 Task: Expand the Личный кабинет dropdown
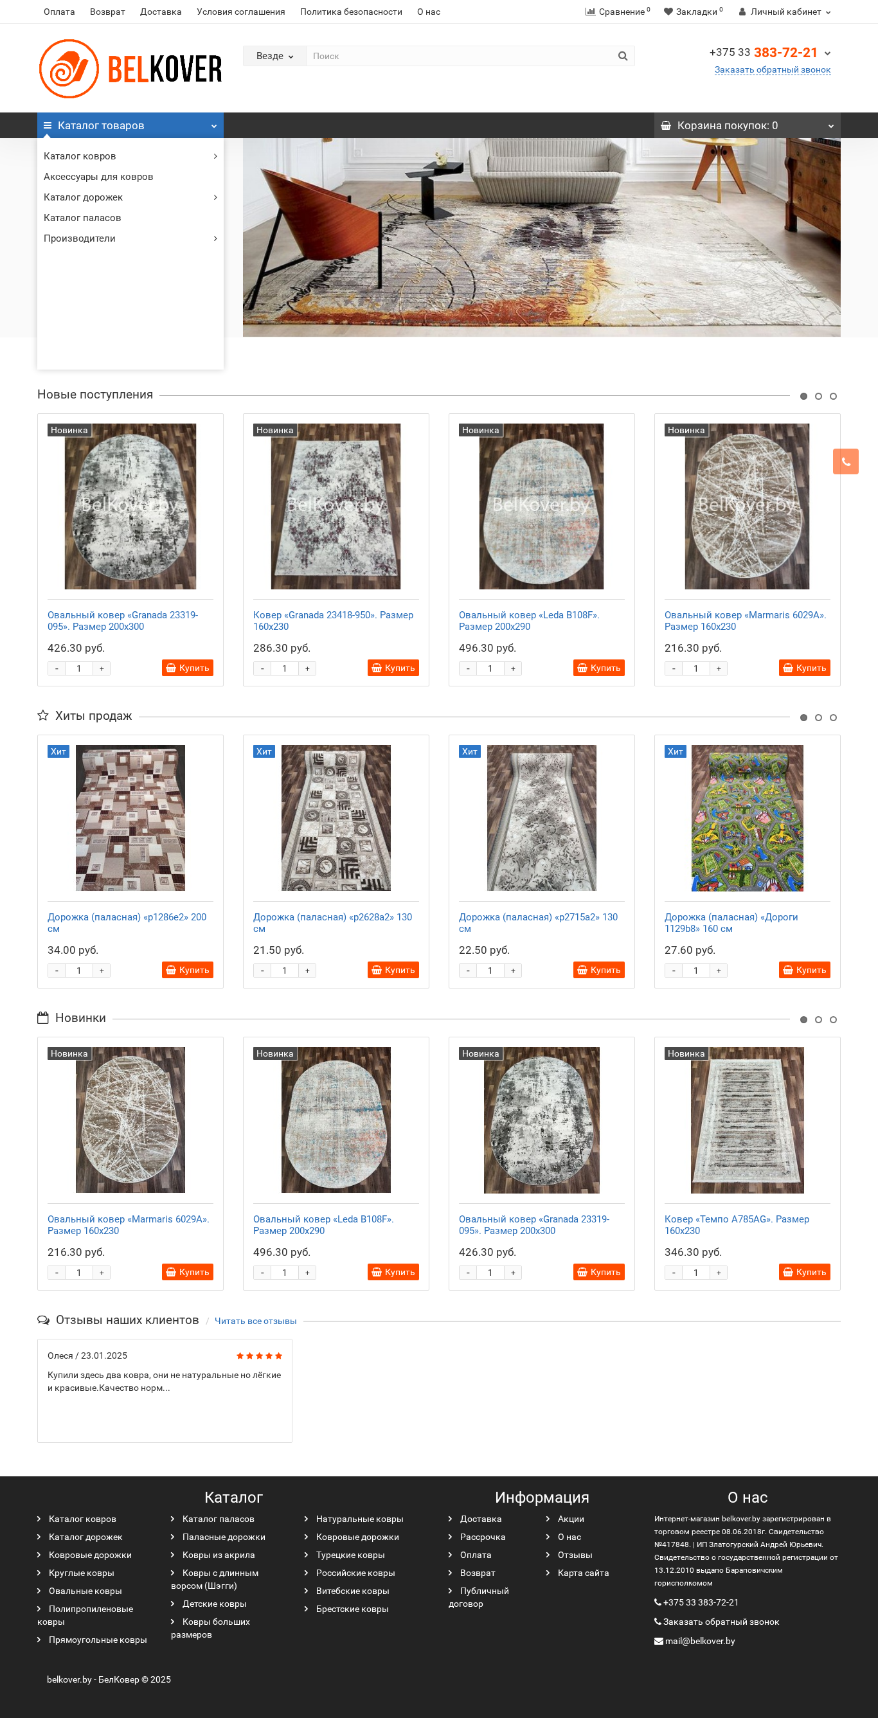coord(784,12)
